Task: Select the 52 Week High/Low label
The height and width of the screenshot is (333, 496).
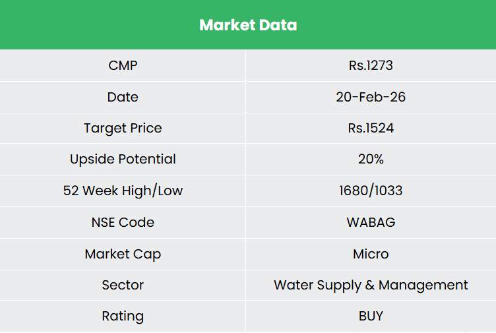Action: tap(123, 191)
